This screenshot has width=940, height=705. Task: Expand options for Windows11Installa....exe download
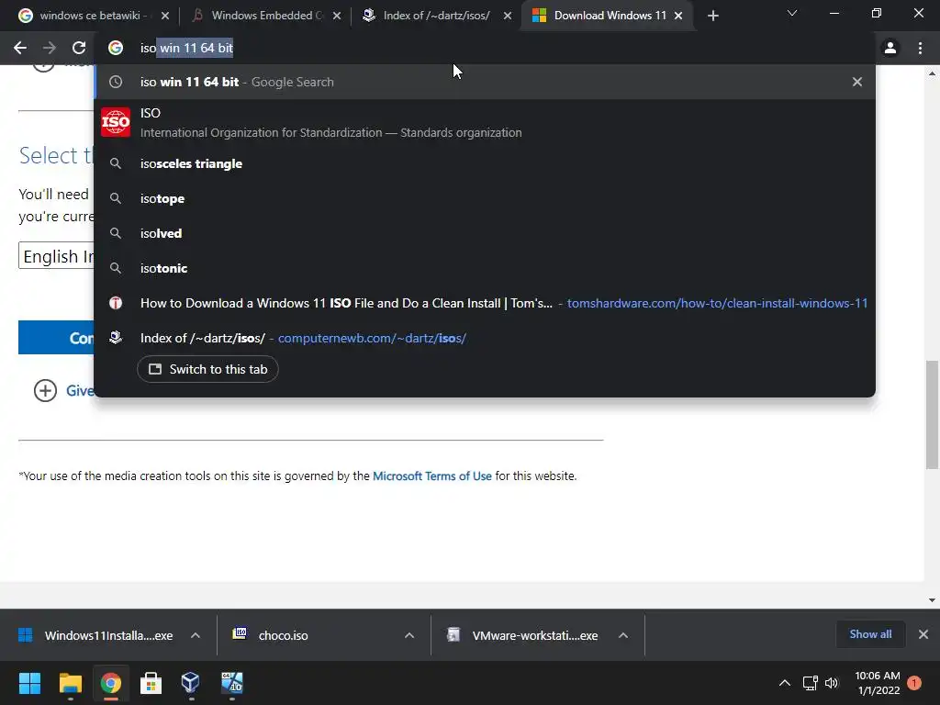[196, 635]
